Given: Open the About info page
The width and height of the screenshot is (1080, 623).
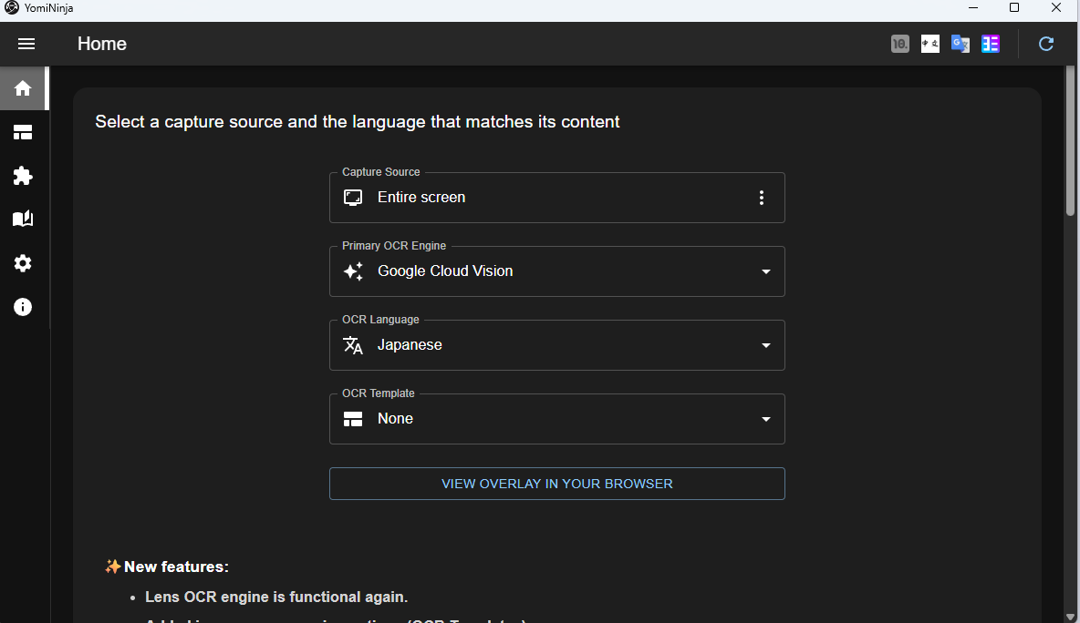Looking at the screenshot, I should pyautogui.click(x=23, y=307).
